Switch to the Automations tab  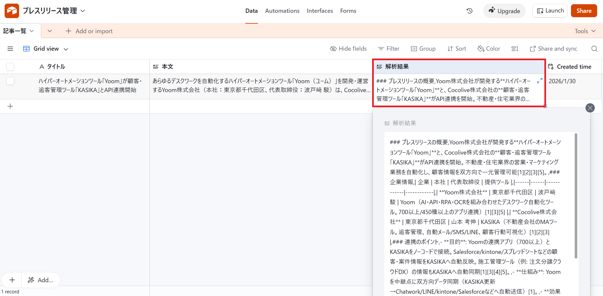click(x=282, y=11)
